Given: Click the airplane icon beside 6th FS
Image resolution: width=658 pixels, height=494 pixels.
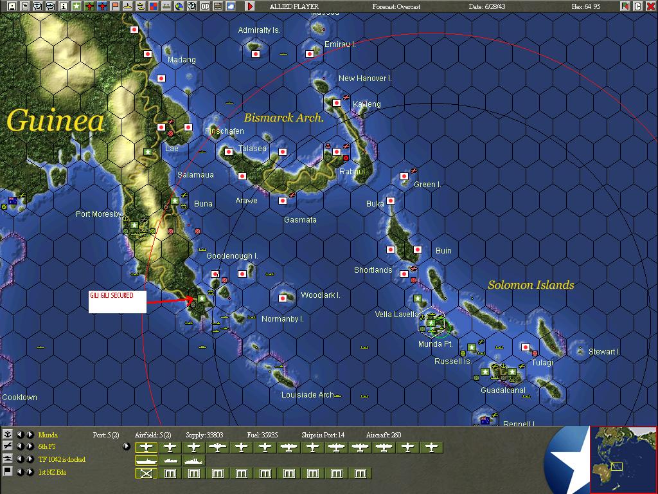Looking at the screenshot, I should 8,446.
